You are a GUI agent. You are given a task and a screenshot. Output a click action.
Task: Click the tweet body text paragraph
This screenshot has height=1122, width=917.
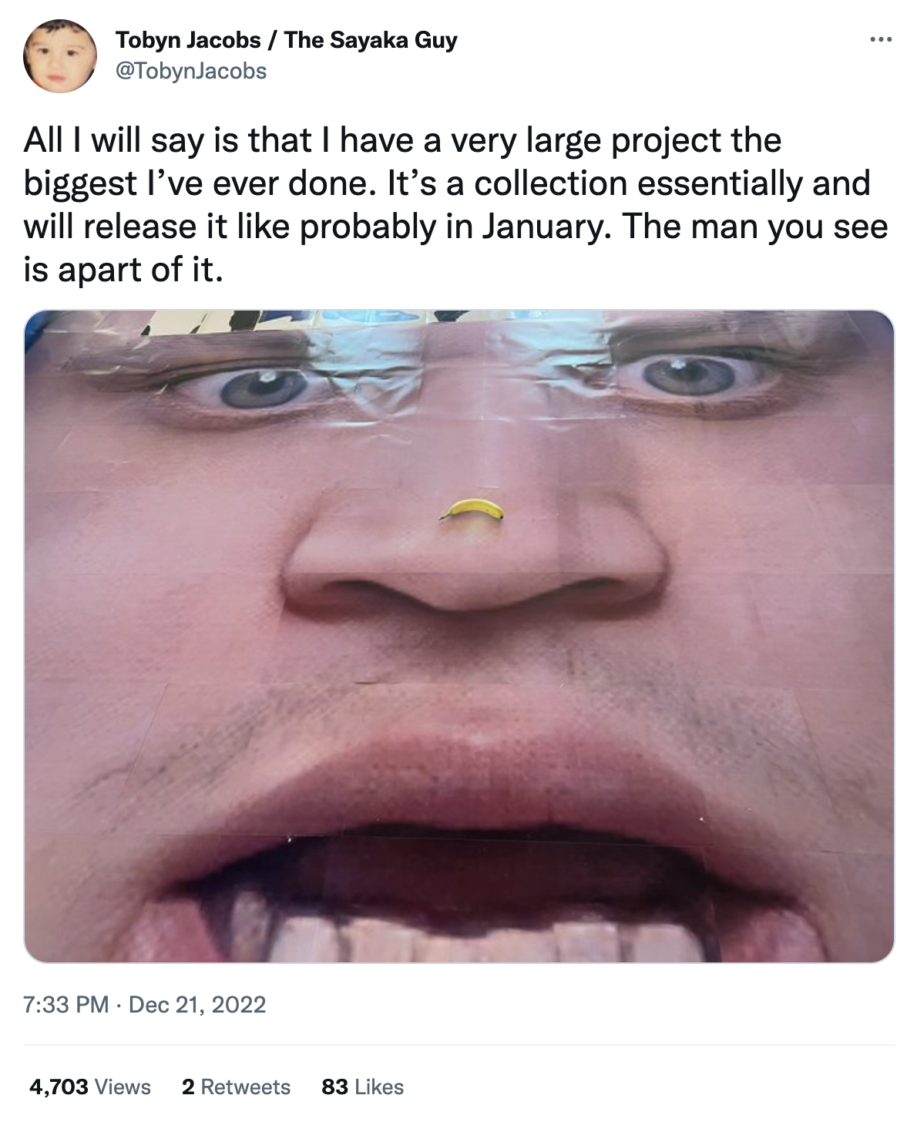pos(456,205)
